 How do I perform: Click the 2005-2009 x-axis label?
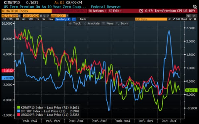point(99,121)
